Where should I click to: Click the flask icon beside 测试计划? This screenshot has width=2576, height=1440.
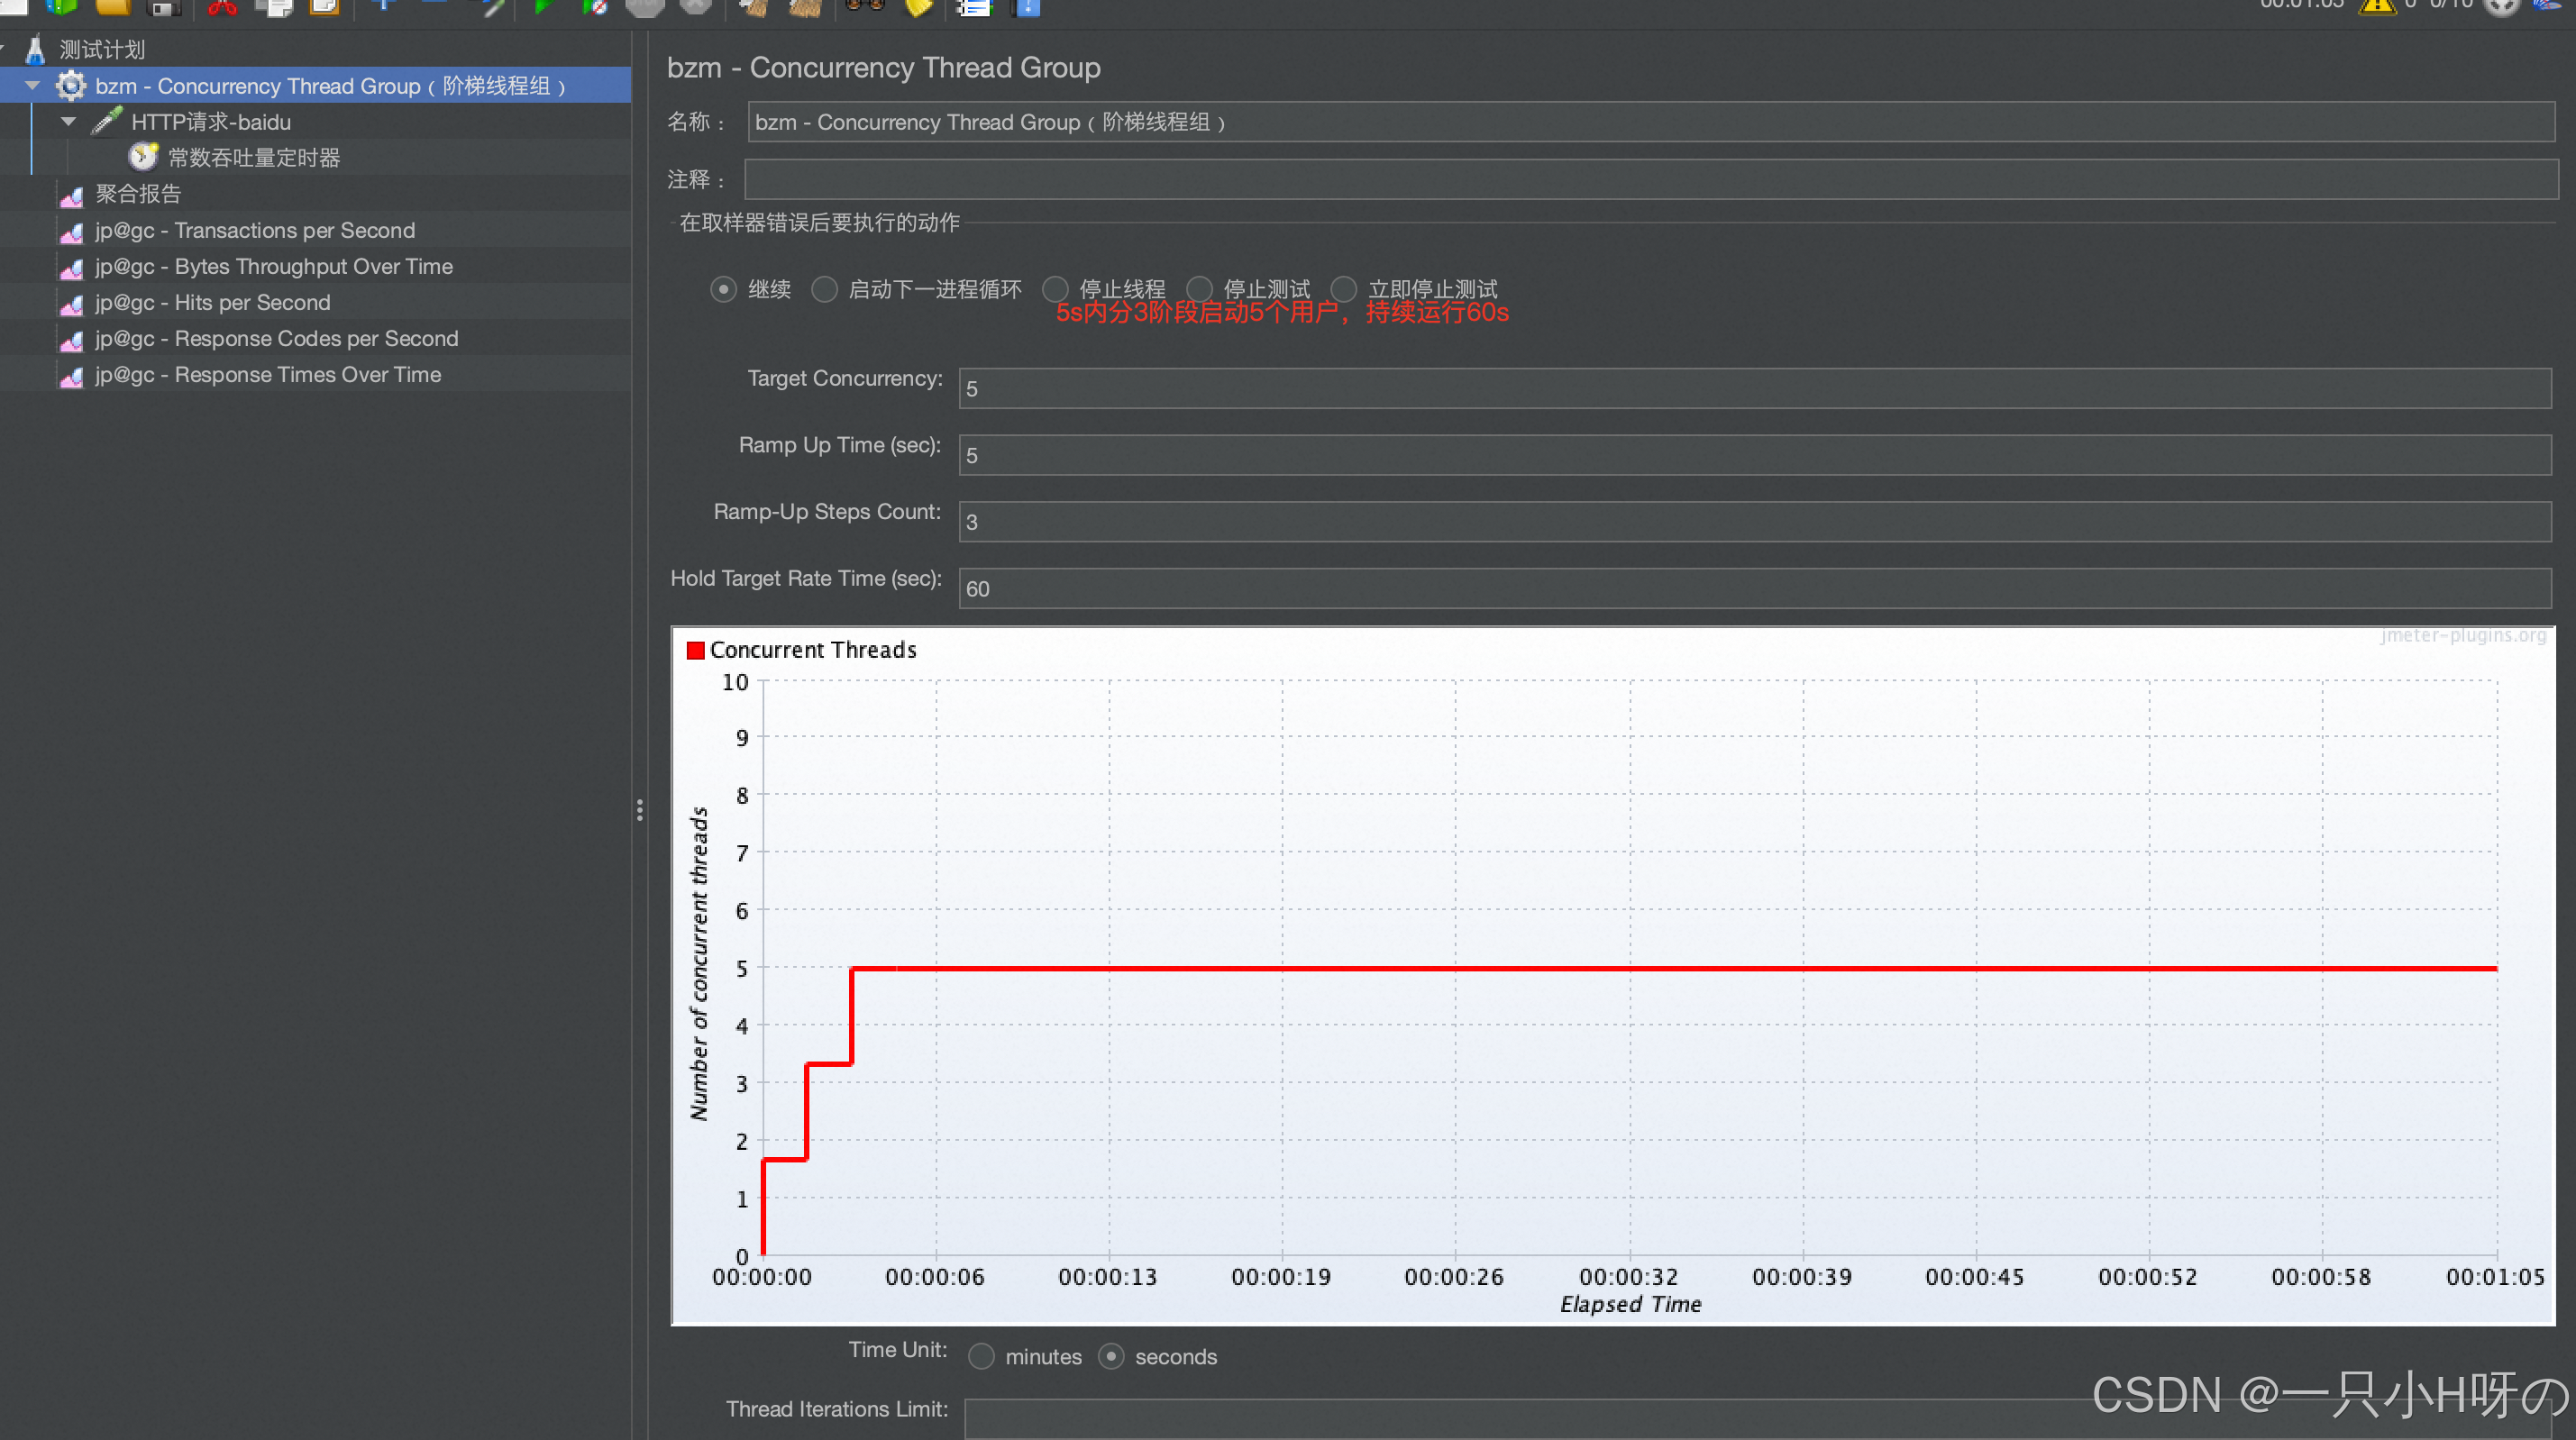[36, 49]
